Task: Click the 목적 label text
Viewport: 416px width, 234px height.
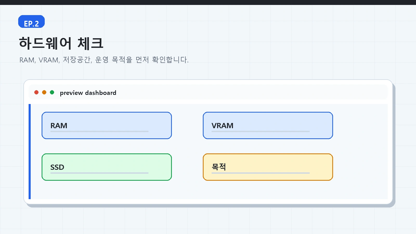Action: tap(219, 167)
